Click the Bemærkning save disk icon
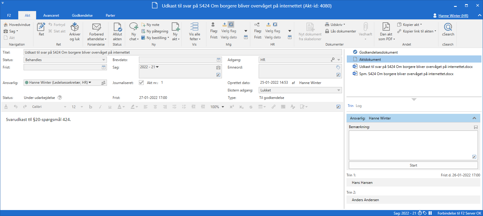Image resolution: width=483 pixels, height=216 pixels. coord(476,127)
